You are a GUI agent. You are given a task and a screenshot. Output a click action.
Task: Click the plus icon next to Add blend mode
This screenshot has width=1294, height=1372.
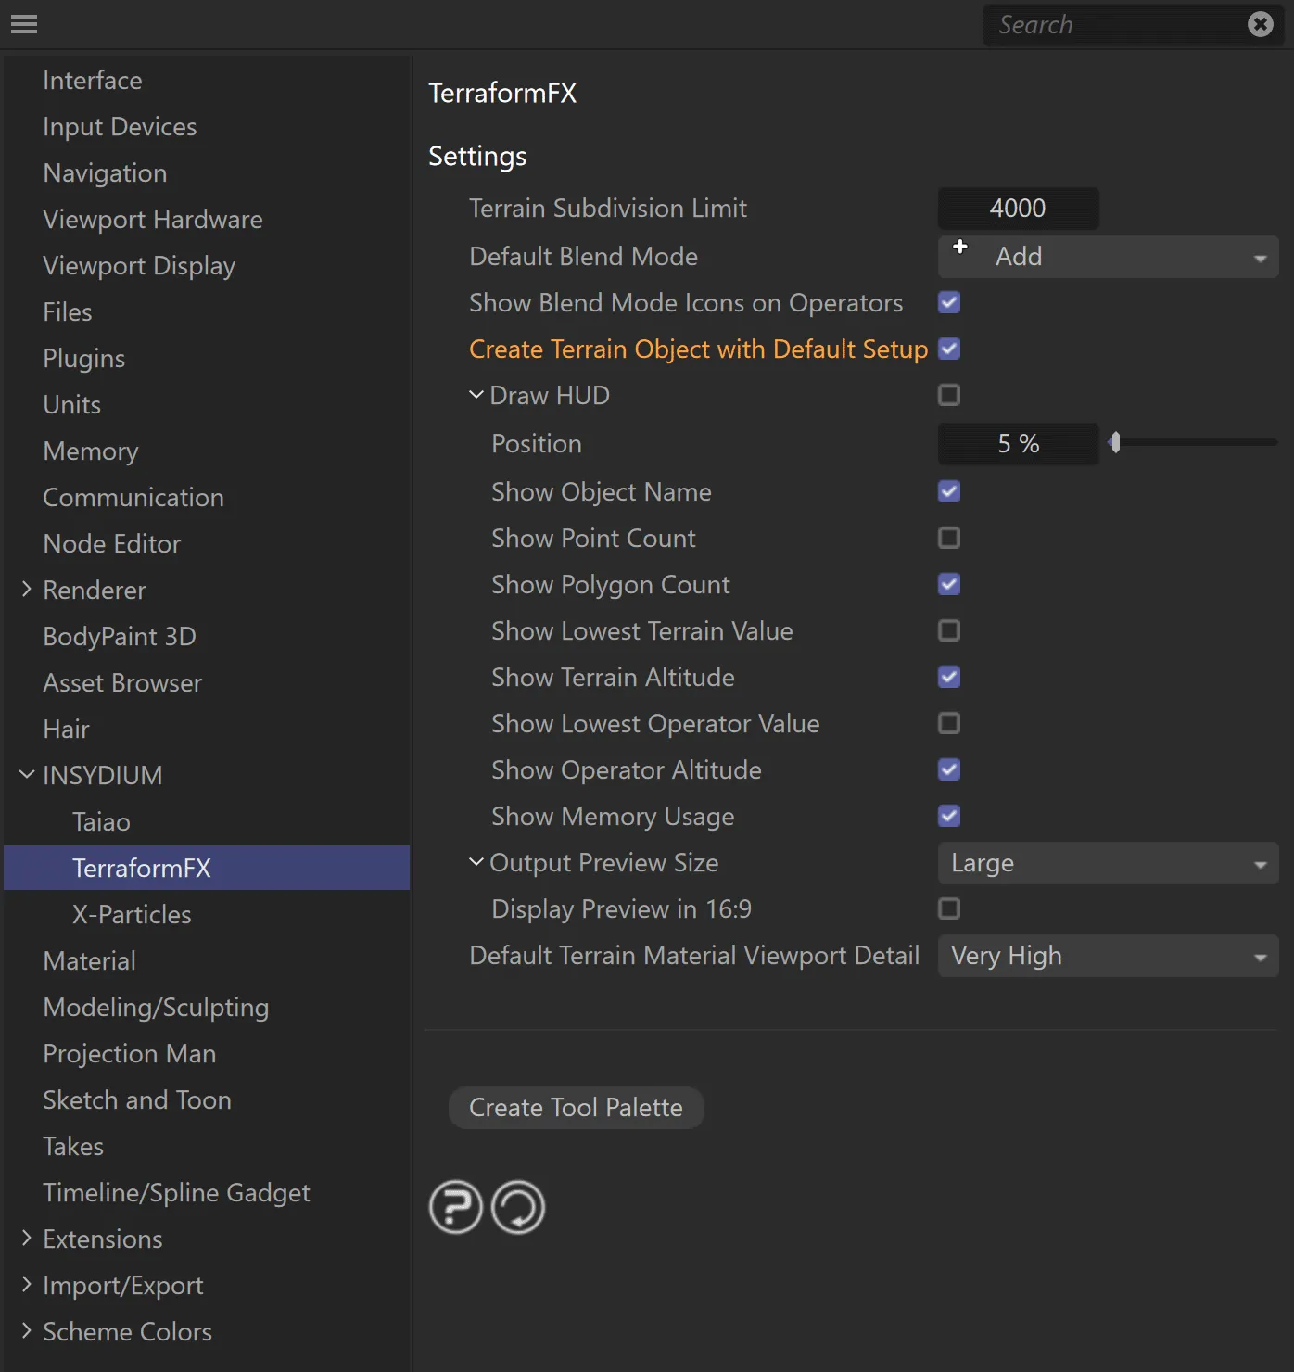pos(960,248)
